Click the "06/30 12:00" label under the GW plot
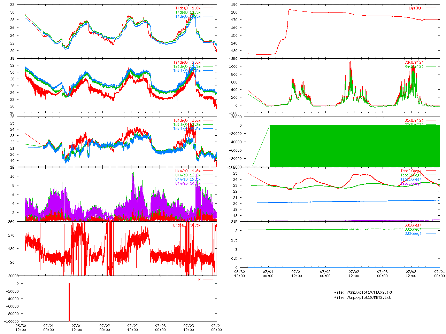The width and height of the screenshot is (446, 334). (239, 274)
